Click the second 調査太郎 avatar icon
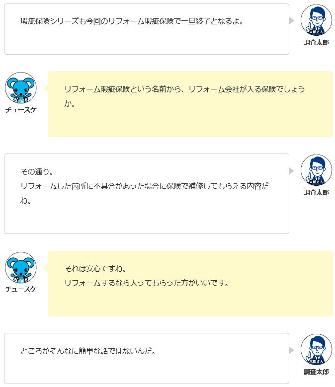The height and width of the screenshot is (387, 335). [316, 170]
